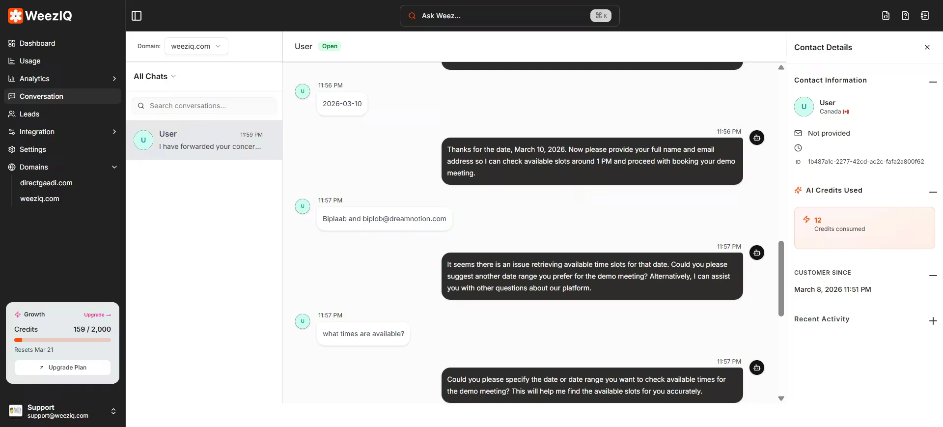Click the Open status badge

(x=330, y=46)
